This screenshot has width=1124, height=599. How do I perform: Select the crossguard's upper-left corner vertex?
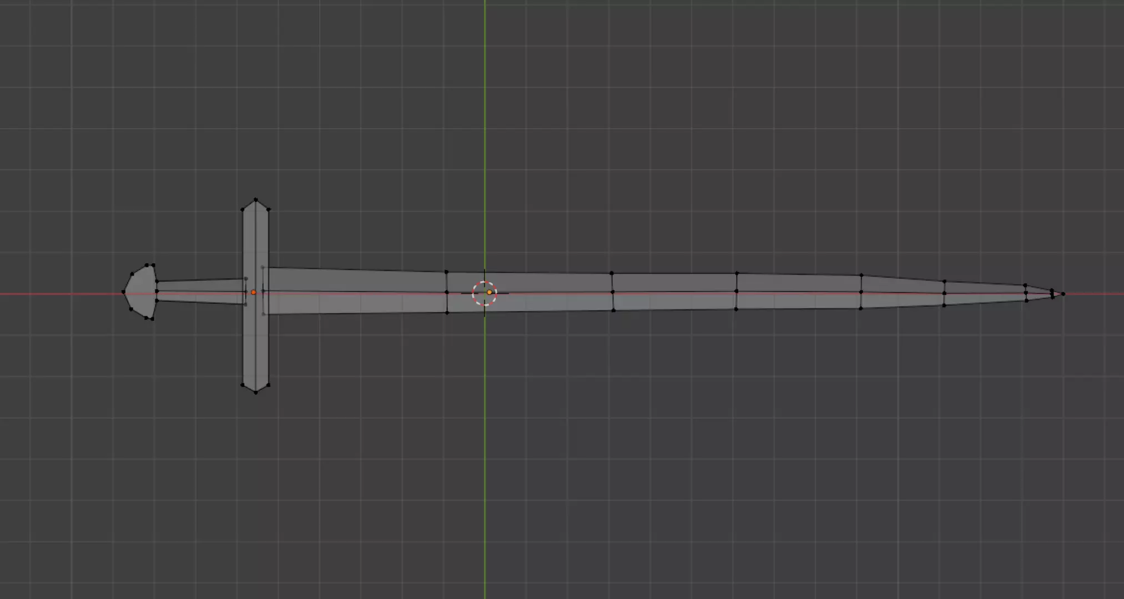tap(242, 209)
